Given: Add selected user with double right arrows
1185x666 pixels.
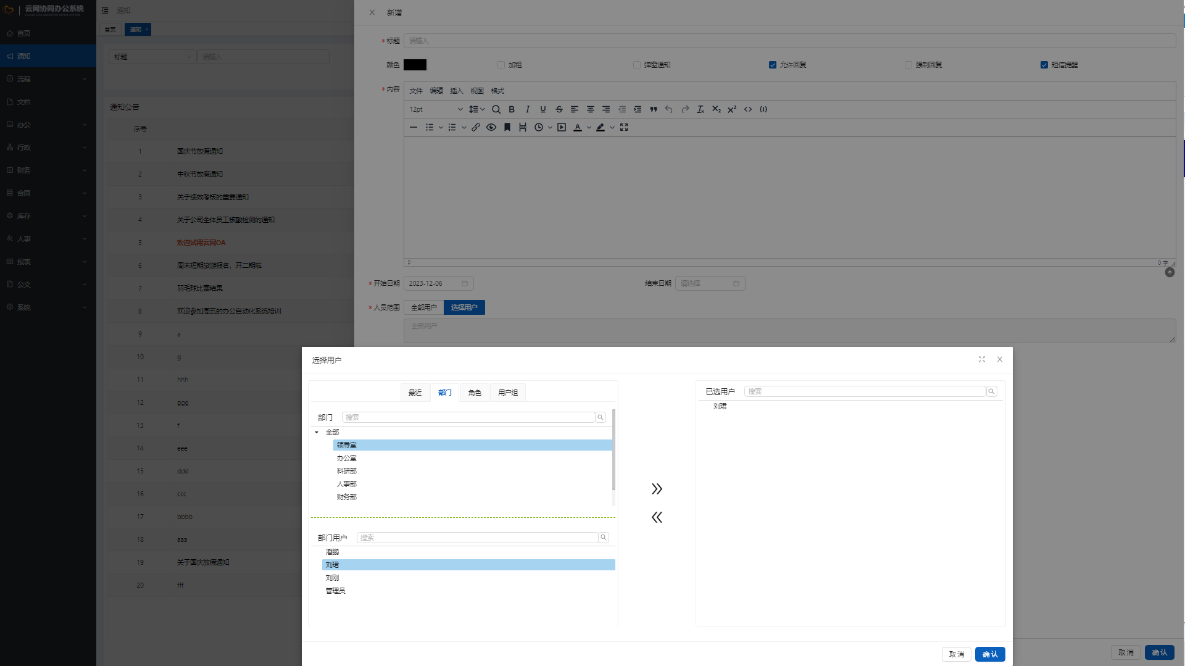Looking at the screenshot, I should click(657, 489).
